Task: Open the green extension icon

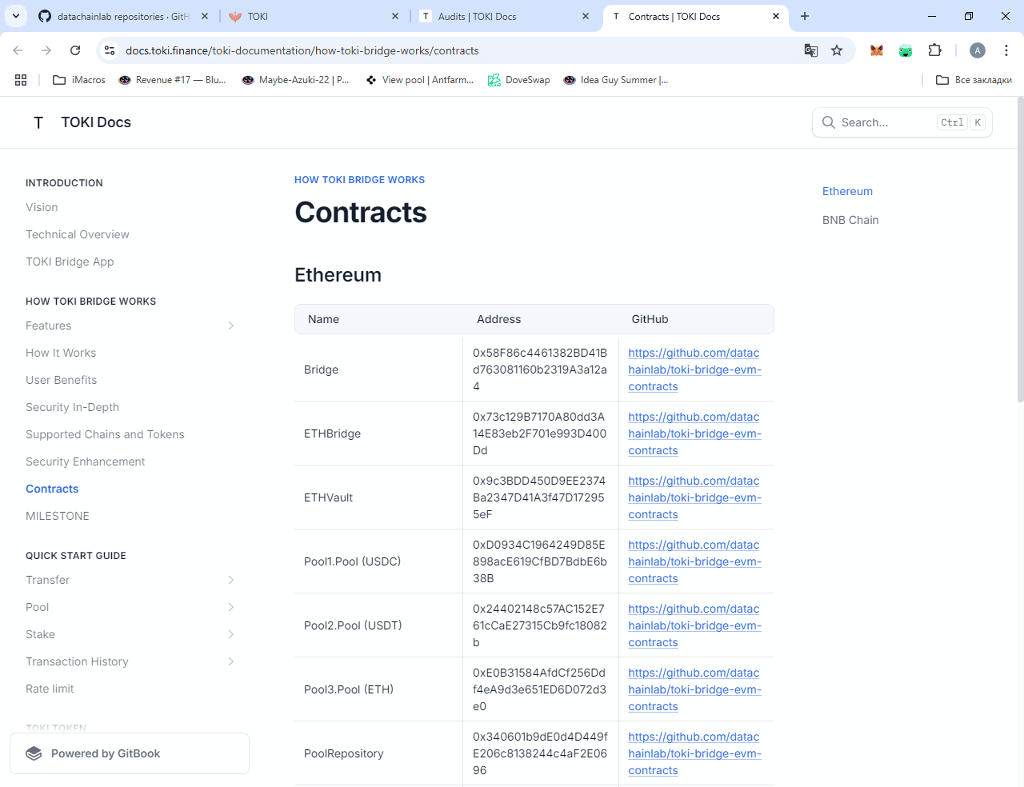Action: click(906, 50)
